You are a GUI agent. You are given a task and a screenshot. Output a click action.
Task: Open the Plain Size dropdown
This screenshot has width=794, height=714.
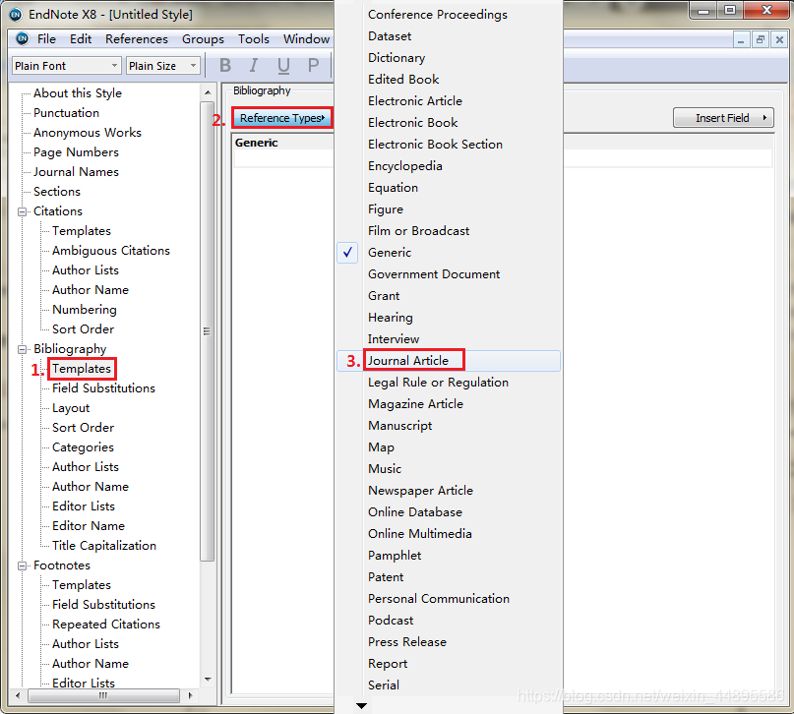pyautogui.click(x=162, y=66)
